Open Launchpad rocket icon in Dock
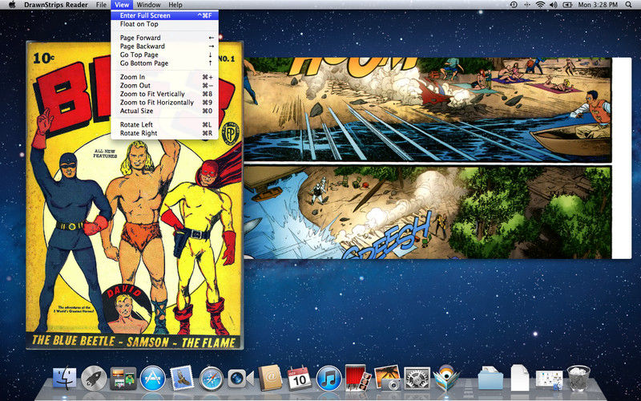Image resolution: width=641 pixels, height=401 pixels. [94, 378]
